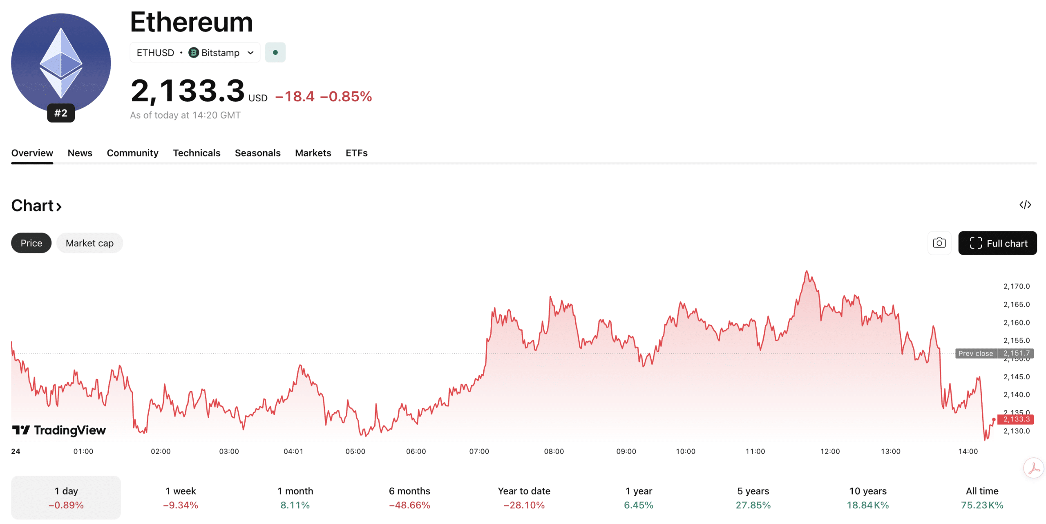The width and height of the screenshot is (1046, 524).
Task: Select the Price chart toggle
Action: click(x=31, y=243)
